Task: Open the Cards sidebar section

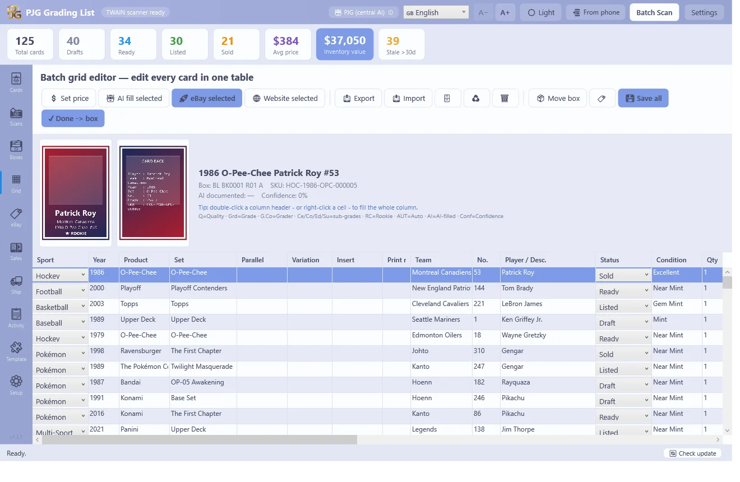Action: click(x=16, y=82)
